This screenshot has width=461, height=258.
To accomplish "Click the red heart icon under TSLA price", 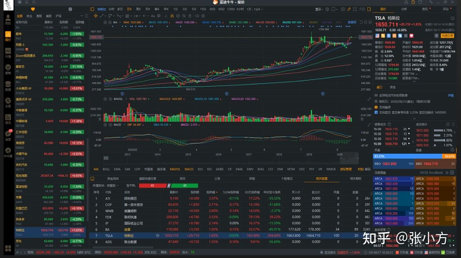I will [x=411, y=36].
